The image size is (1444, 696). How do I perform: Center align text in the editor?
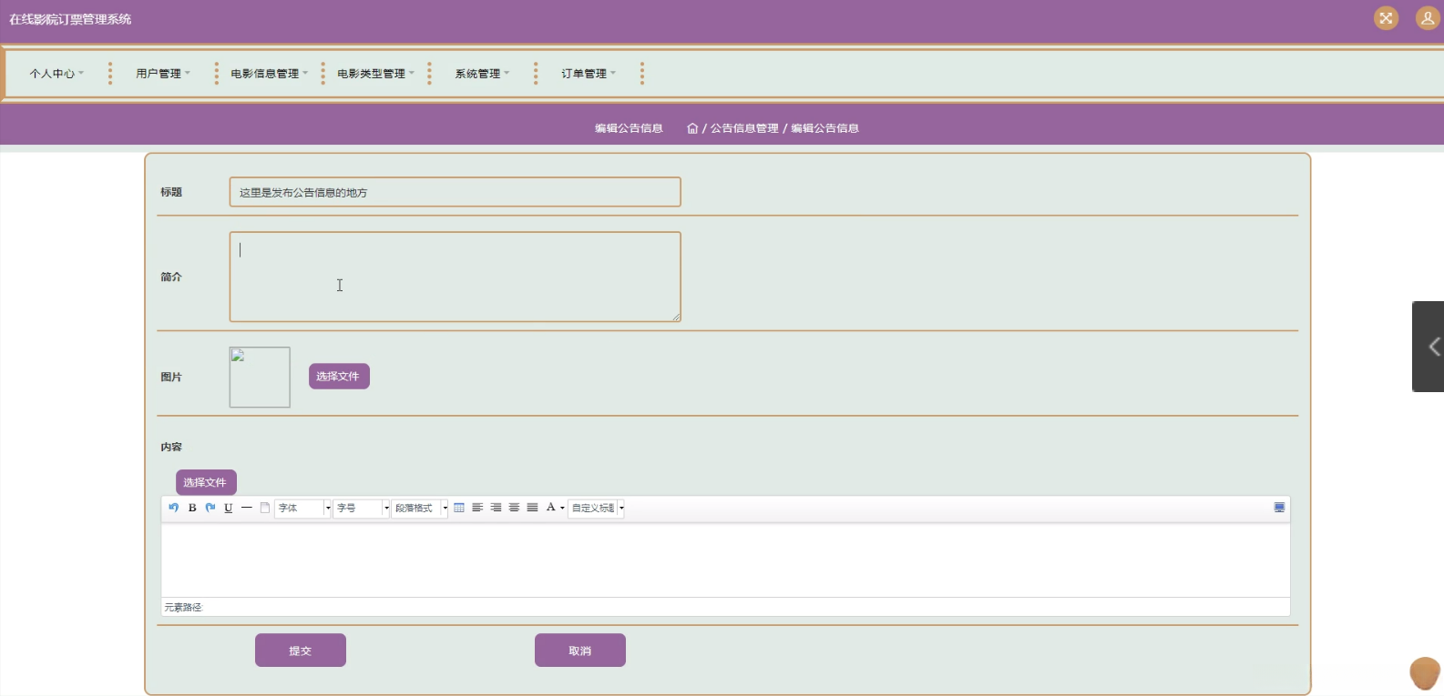click(514, 508)
